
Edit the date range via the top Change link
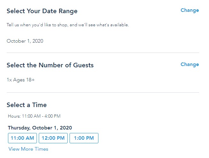coord(189,10)
